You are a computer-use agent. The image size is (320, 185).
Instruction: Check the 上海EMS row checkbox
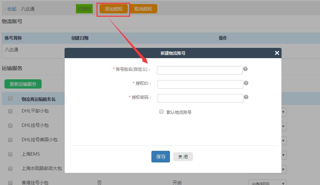tap(10, 154)
